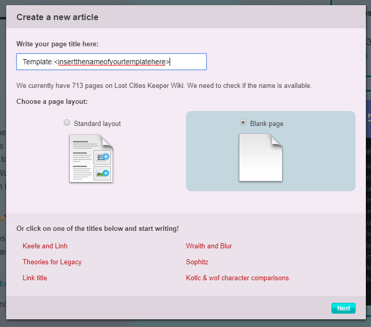371x327 pixels.
Task: Click the "Blank page" text label
Action: (x=267, y=124)
